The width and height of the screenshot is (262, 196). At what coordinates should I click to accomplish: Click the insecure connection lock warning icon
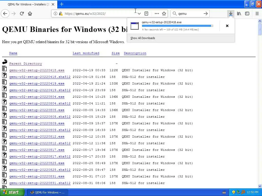(61, 14)
